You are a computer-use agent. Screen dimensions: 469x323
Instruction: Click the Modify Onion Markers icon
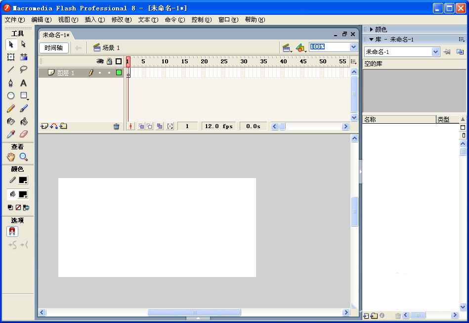point(170,126)
